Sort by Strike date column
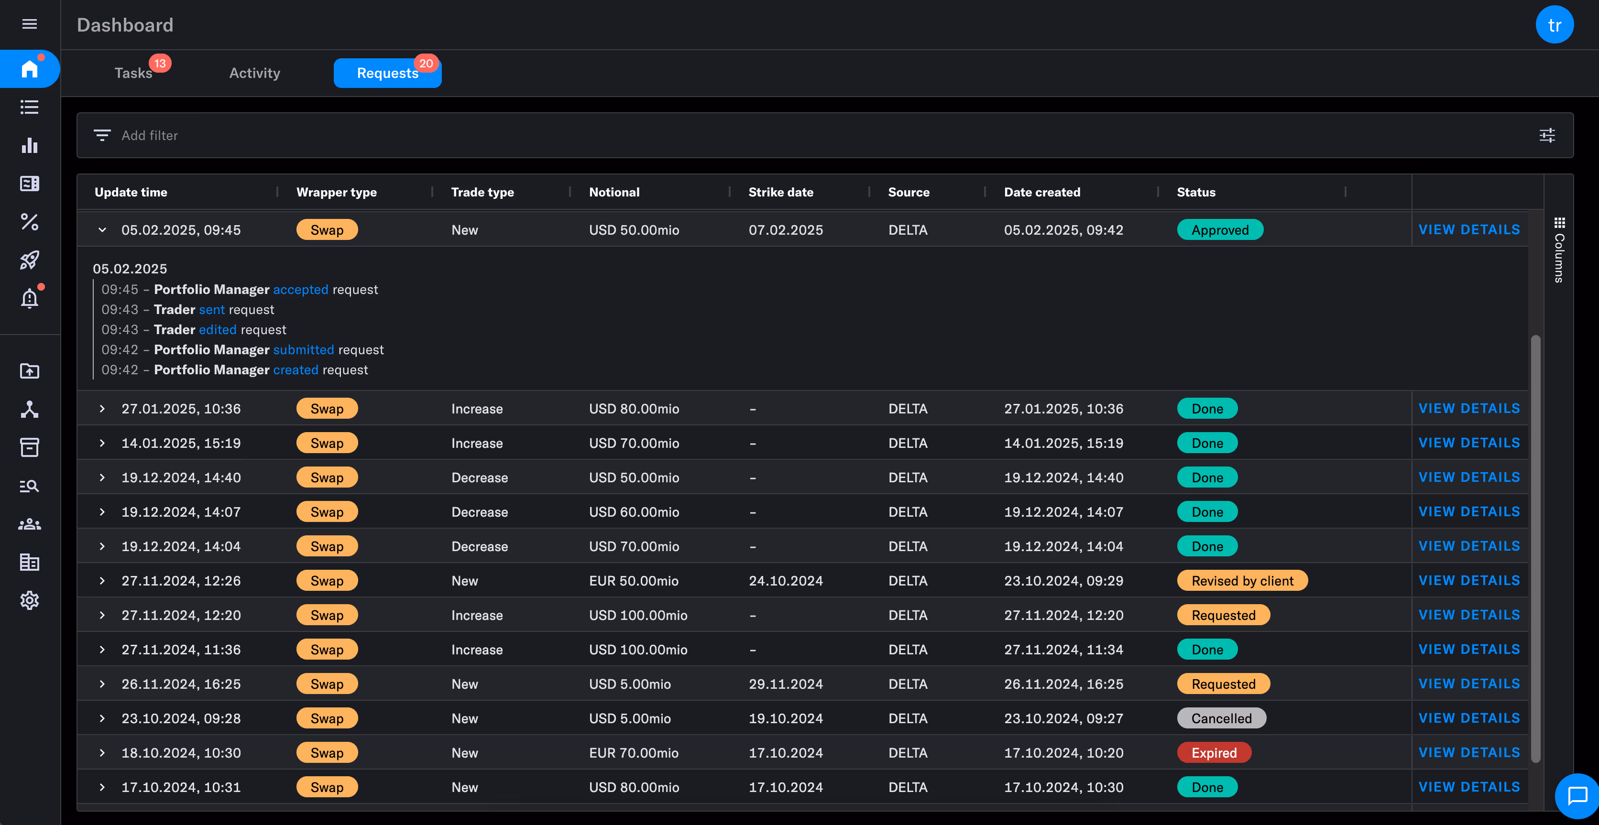The height and width of the screenshot is (825, 1599). click(x=781, y=192)
